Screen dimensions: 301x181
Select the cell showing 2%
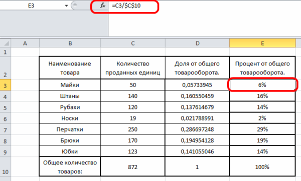pyautogui.click(x=262, y=118)
